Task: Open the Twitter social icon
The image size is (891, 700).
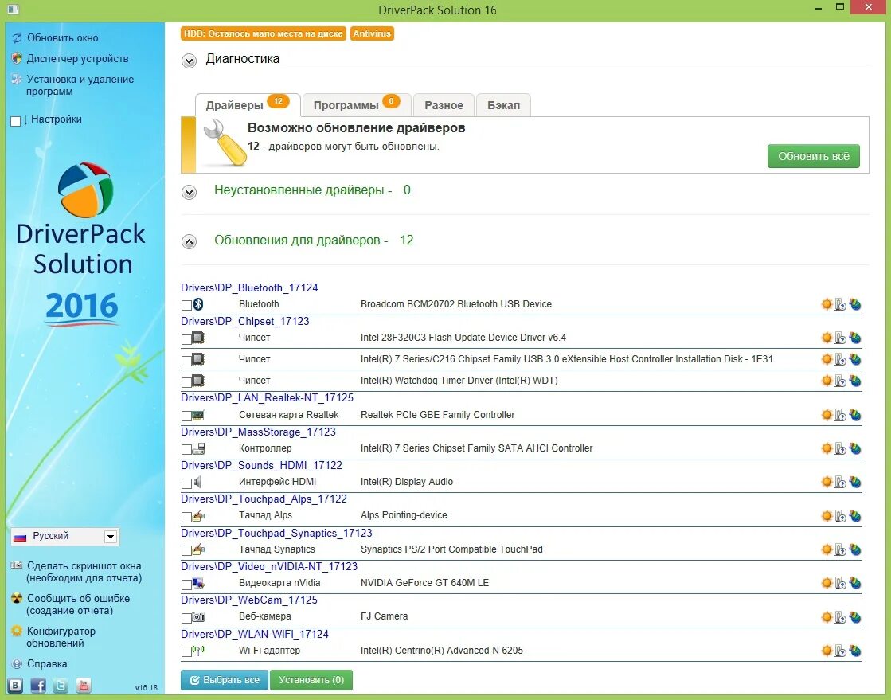Action: [61, 686]
